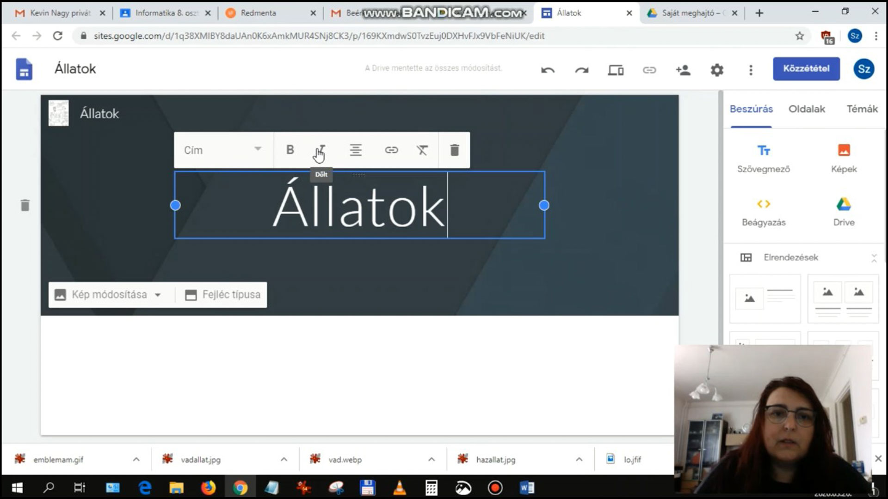
Task: Open site settings gear
Action: tap(716, 70)
